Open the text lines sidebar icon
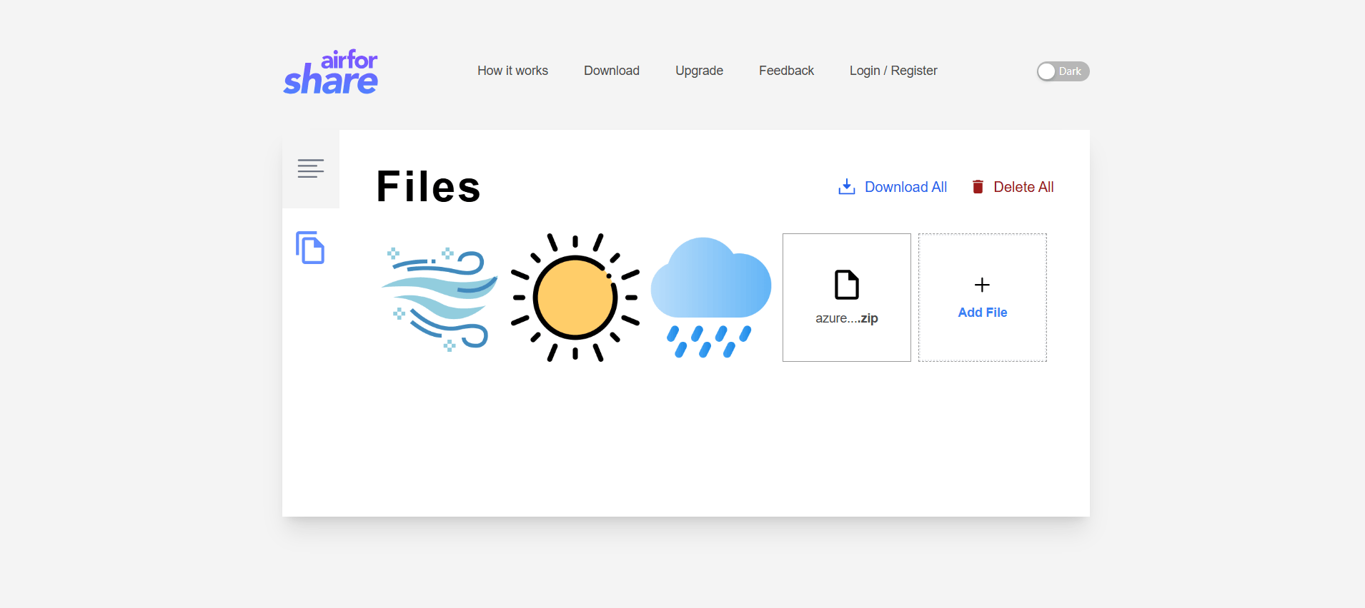The image size is (1365, 608). pyautogui.click(x=311, y=168)
